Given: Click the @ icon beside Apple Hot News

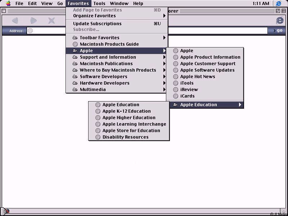Looking at the screenshot, I should click(176, 77).
